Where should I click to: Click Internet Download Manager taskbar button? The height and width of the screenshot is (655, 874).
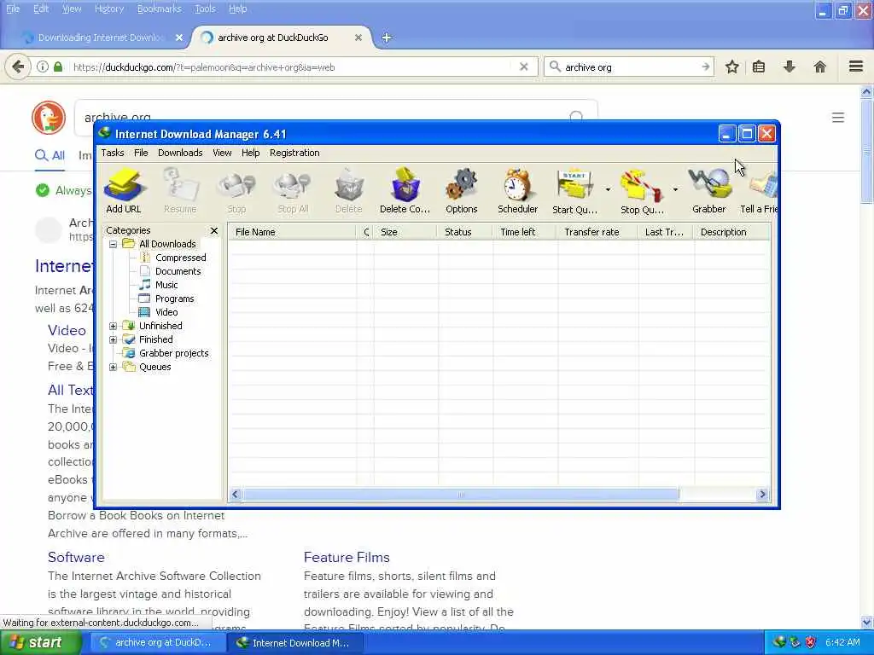tap(294, 643)
